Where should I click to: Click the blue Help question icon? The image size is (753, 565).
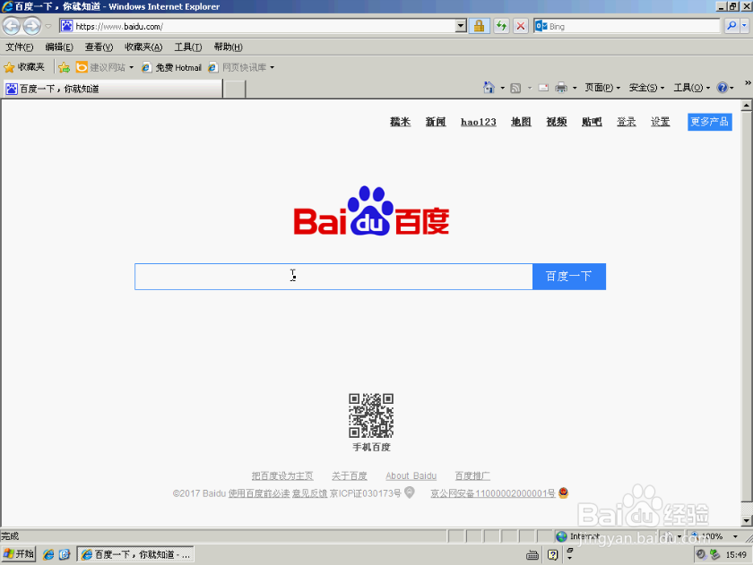[722, 87]
